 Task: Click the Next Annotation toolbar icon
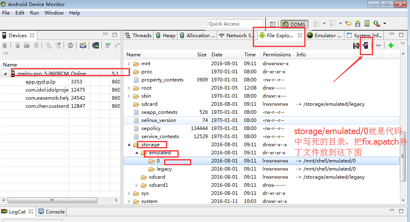(316, 23)
